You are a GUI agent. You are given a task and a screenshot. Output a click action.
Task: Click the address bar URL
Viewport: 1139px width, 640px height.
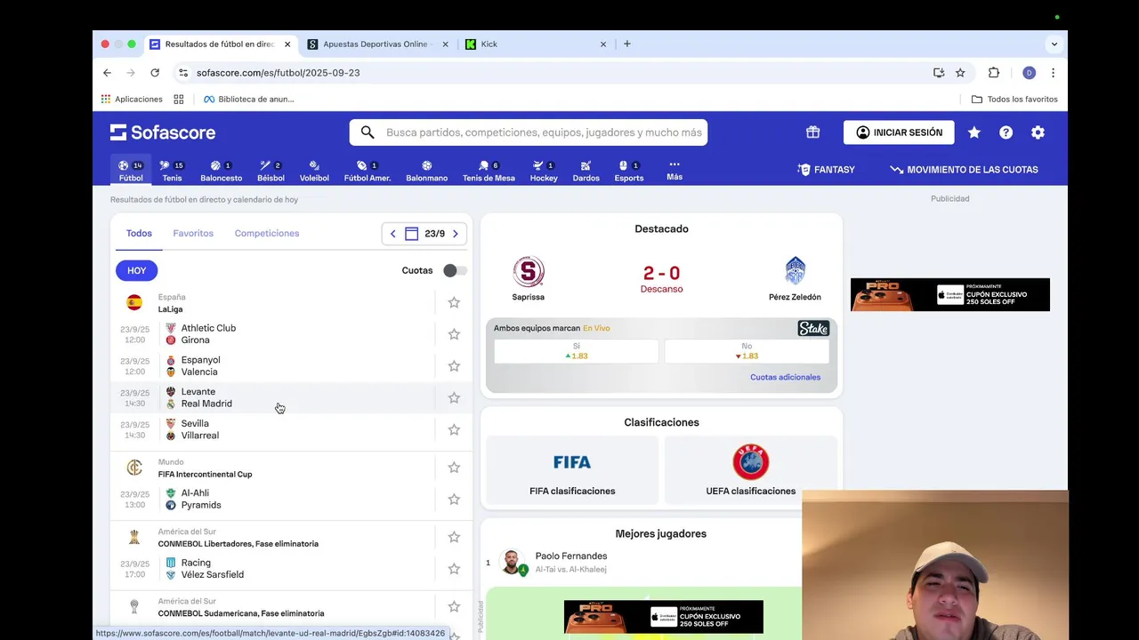[278, 73]
